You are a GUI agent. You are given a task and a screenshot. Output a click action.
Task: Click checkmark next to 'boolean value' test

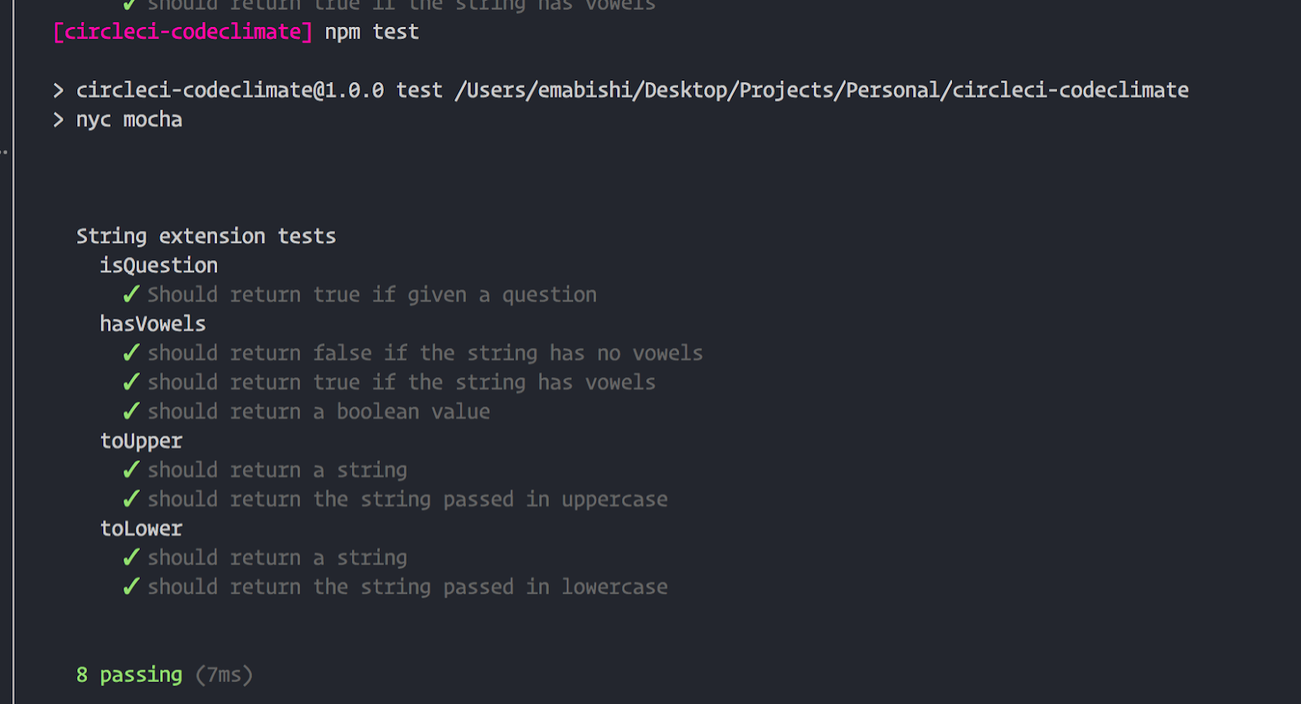(131, 411)
